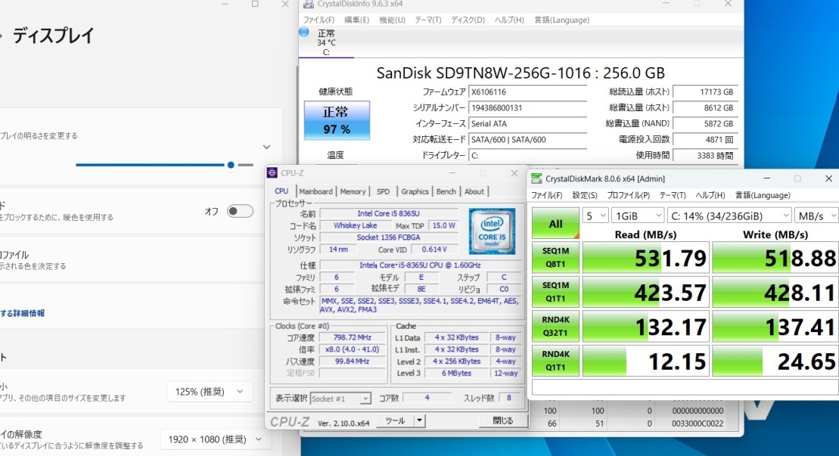Run the SEQ1M Q8T1 benchmark
Viewport: 839px width, 456px height.
(x=555, y=257)
